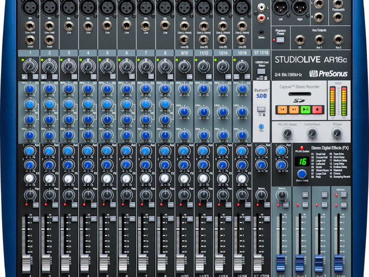Mute the Bluetooth channel
Screen dimensions: 369x277
pos(261,109)
